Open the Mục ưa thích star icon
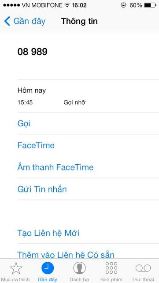 tap(16, 268)
